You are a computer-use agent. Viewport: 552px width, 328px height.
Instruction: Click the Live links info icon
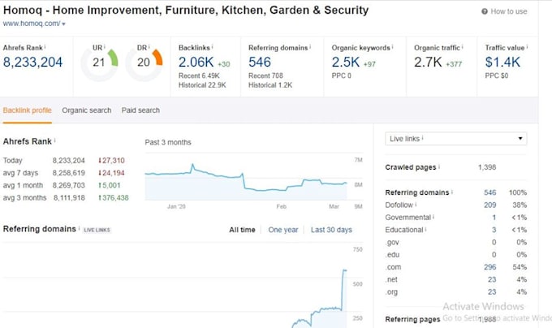(x=422, y=138)
